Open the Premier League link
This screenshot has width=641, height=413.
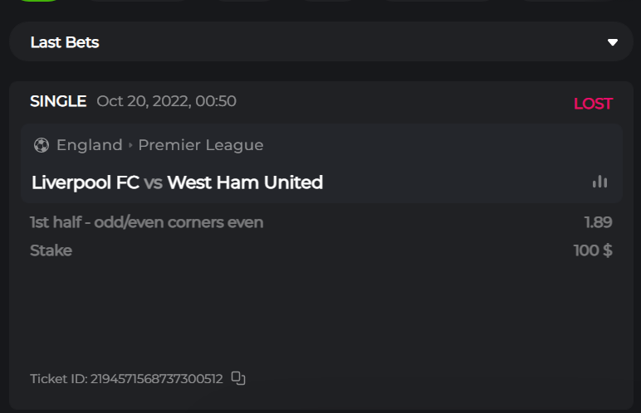click(x=201, y=145)
